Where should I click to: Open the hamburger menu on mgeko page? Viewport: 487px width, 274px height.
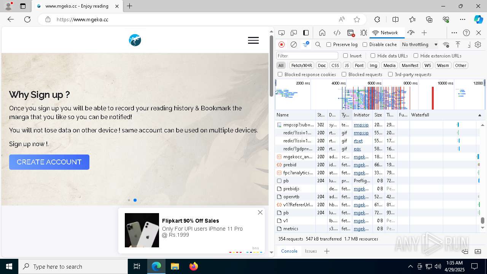(x=253, y=40)
